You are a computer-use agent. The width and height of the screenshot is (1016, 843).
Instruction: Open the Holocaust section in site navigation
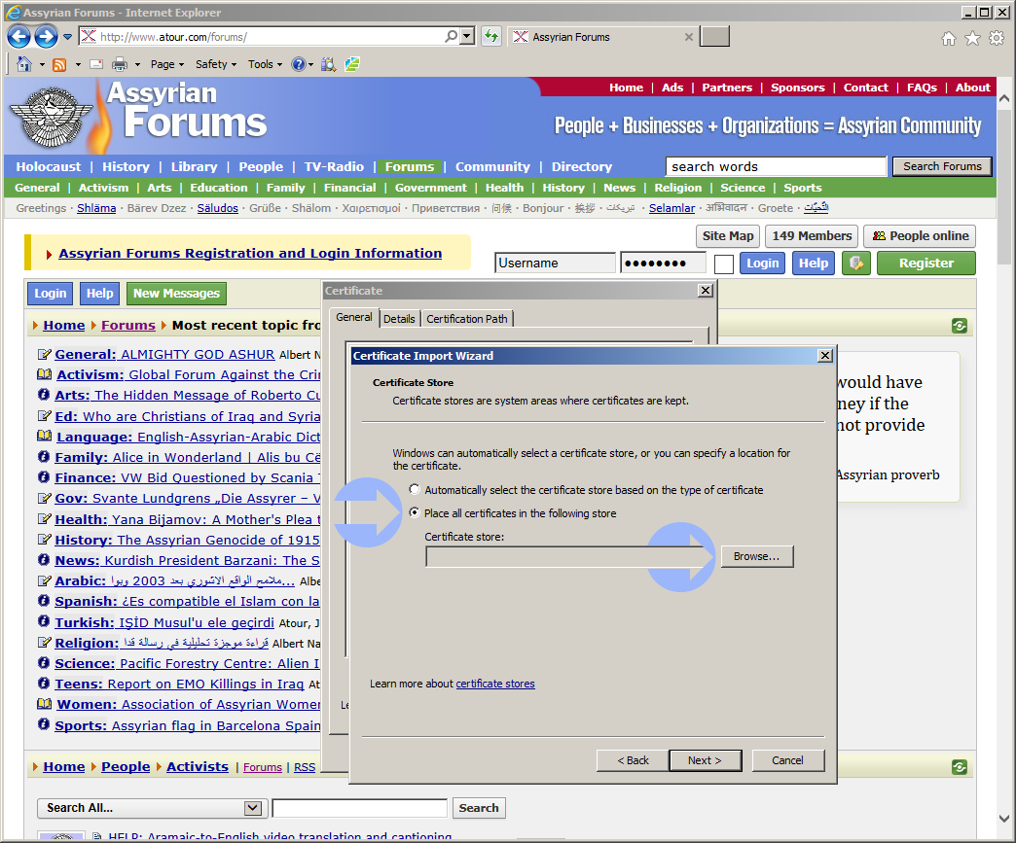coord(49,166)
